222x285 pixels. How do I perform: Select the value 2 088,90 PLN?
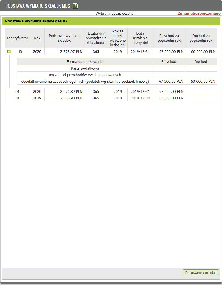pos(71,98)
